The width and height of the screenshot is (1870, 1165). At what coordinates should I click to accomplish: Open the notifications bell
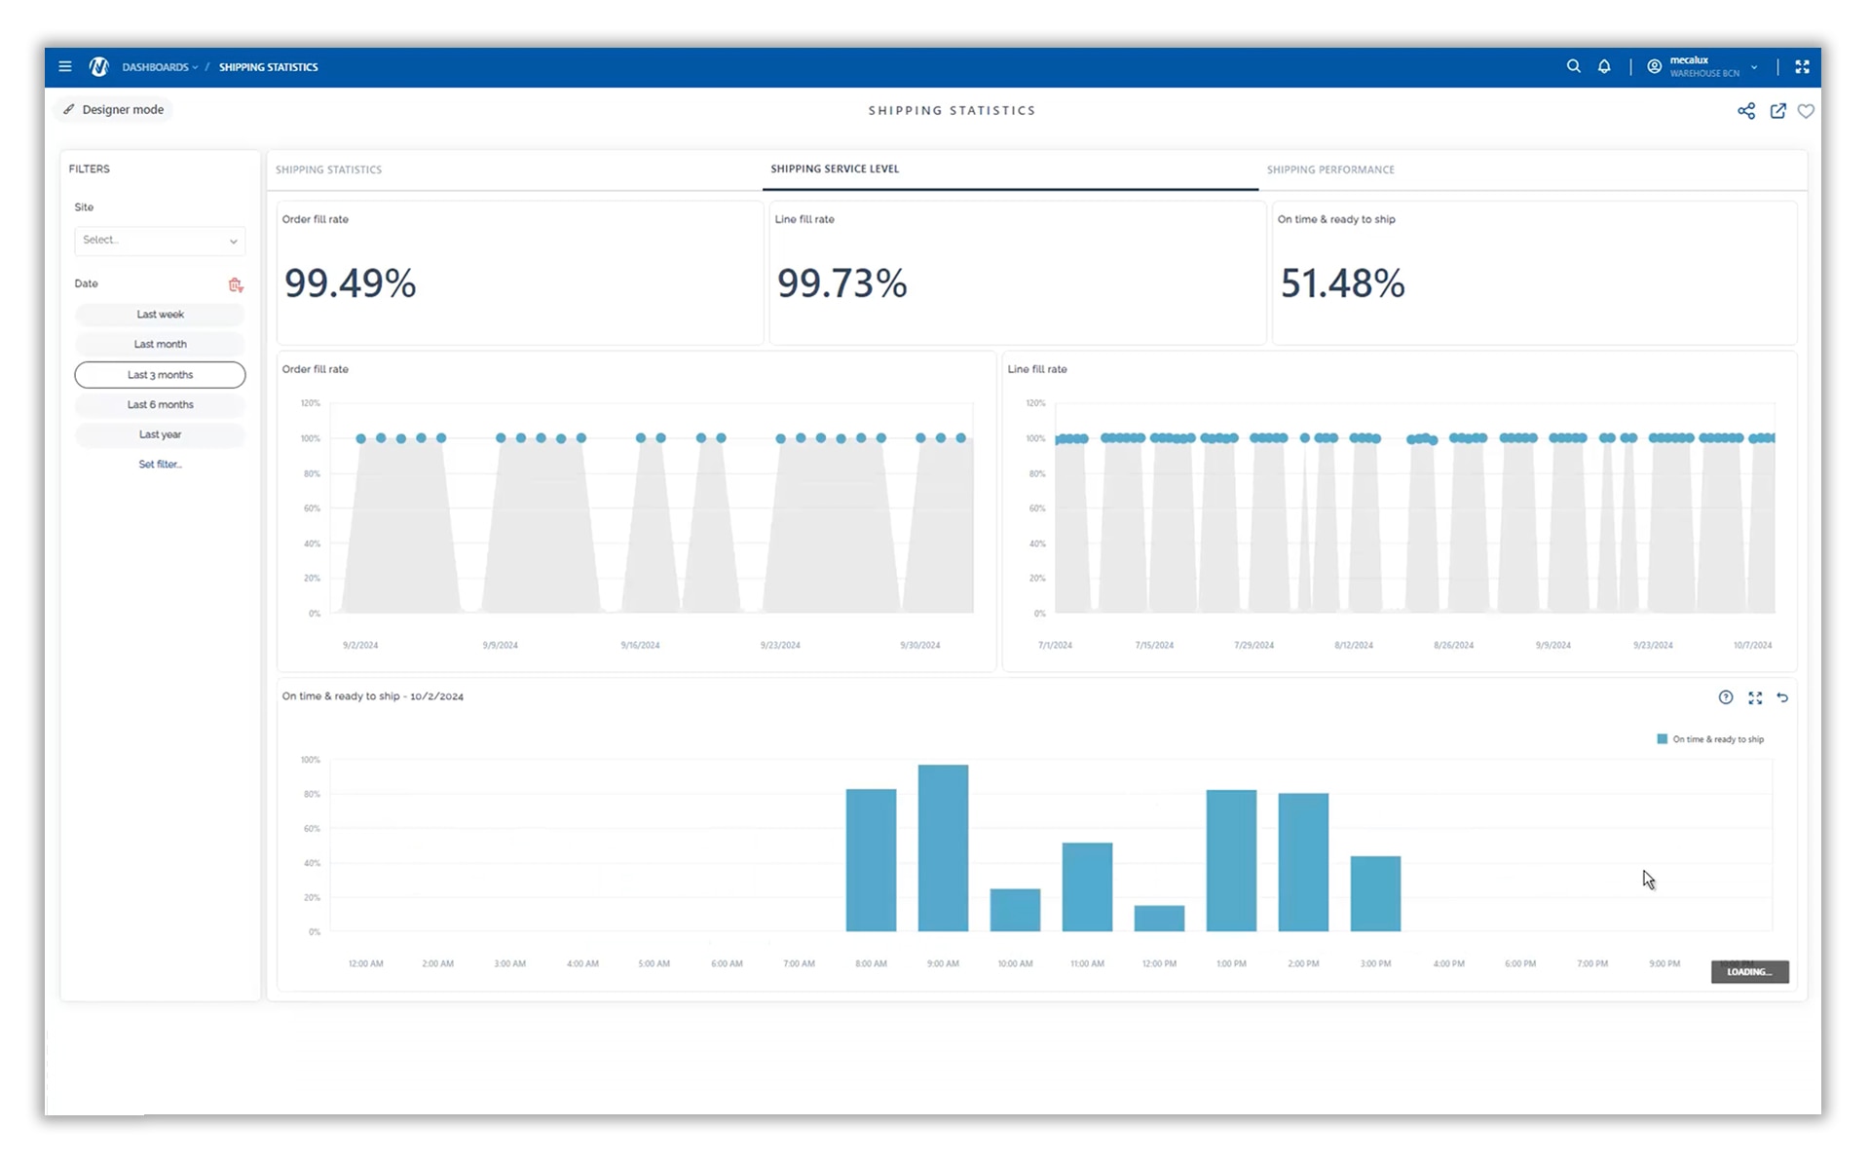point(1604,66)
